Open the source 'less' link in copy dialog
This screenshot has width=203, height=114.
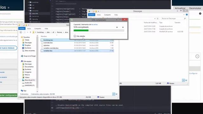pos(92,24)
